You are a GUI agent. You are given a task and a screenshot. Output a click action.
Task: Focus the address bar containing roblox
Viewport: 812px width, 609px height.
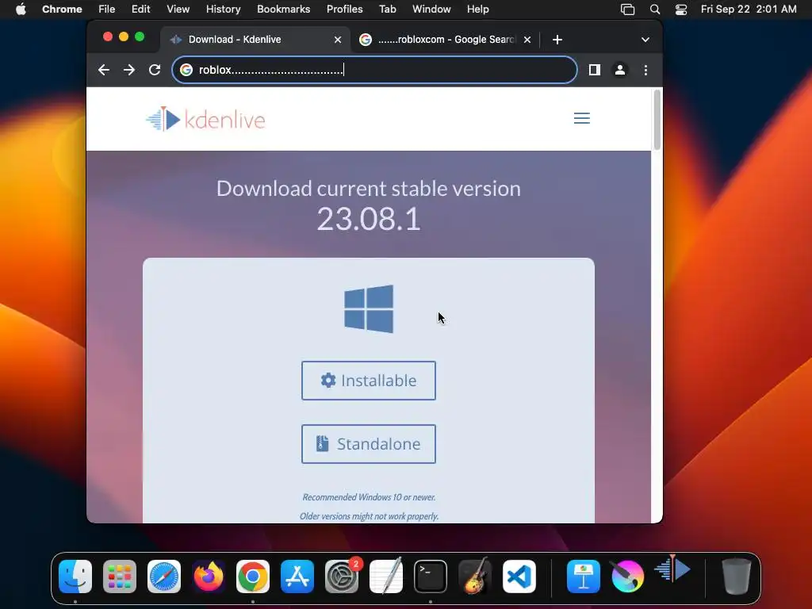374,70
